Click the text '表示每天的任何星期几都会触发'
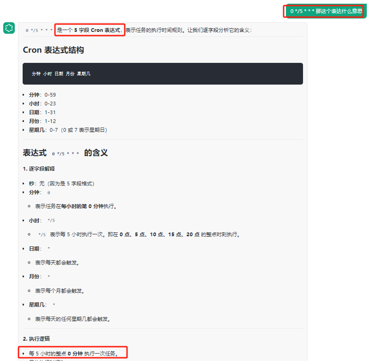 [x=73, y=319]
